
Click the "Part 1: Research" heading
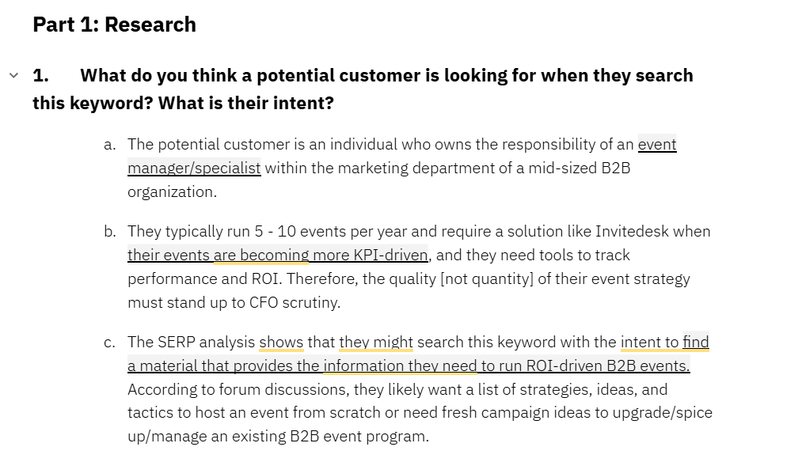point(114,25)
